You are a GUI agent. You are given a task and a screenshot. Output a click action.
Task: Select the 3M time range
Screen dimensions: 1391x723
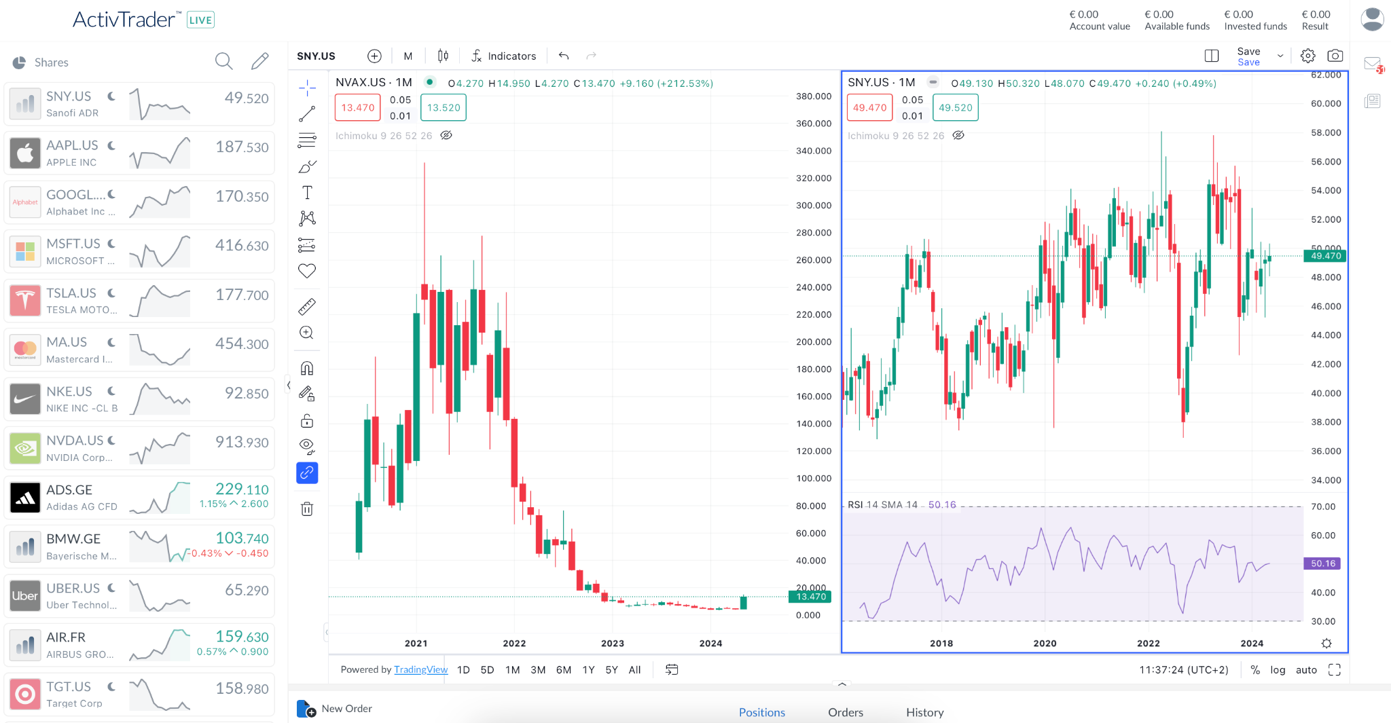click(538, 669)
